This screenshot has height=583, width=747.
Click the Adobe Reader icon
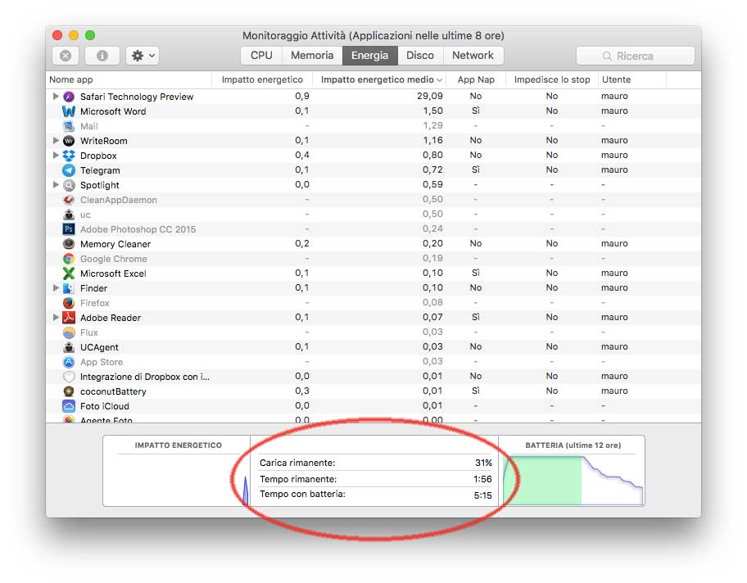[69, 318]
